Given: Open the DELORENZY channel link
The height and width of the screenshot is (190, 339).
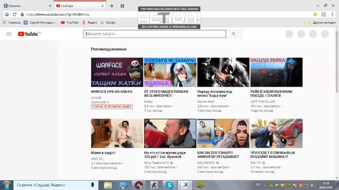Looking at the screenshot, I should [206, 163].
